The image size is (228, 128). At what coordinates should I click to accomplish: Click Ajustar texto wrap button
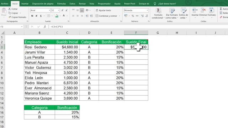(103, 10)
